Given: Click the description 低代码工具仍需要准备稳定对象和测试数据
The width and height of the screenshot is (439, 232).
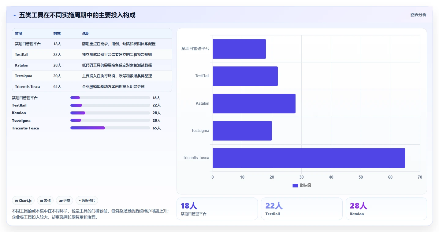Looking at the screenshot, I should click(x=117, y=65).
